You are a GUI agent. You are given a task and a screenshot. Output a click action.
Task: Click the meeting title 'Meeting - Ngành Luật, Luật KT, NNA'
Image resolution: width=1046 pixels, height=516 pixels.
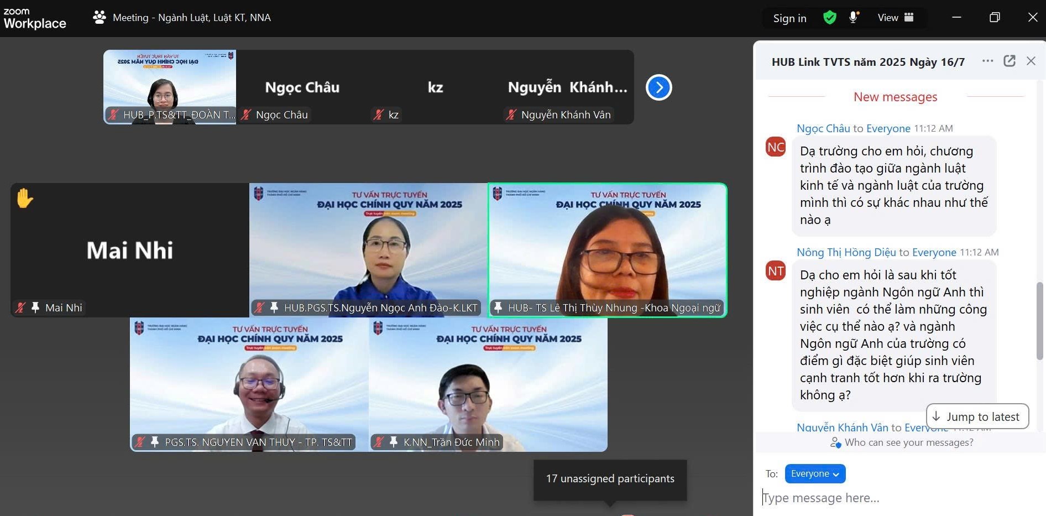(x=191, y=18)
